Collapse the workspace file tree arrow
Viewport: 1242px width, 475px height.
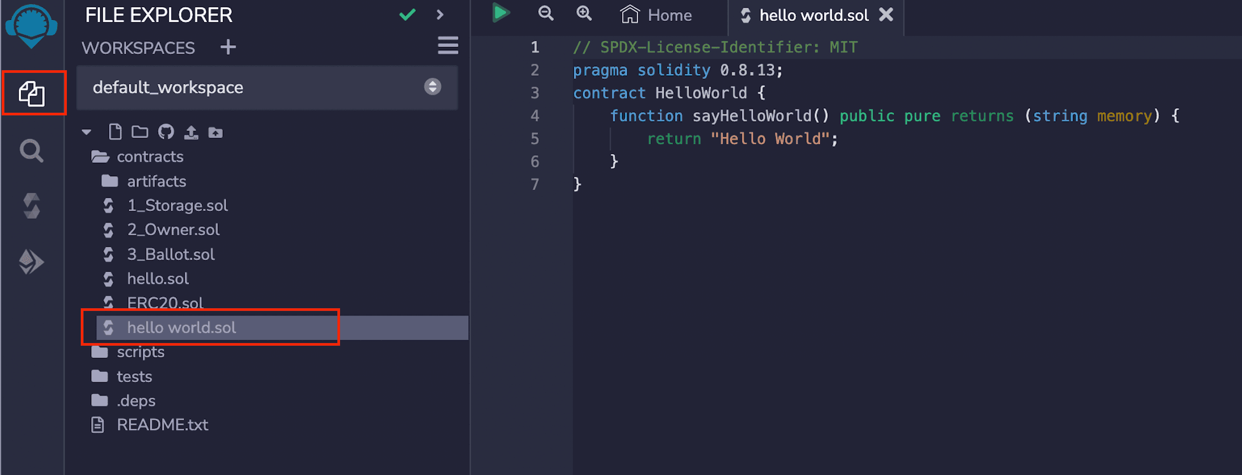coord(86,132)
